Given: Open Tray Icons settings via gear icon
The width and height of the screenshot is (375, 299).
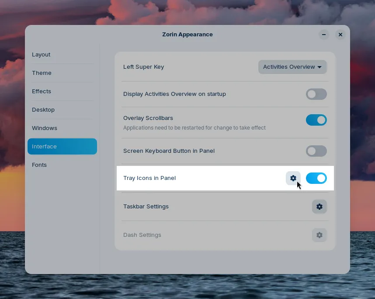Looking at the screenshot, I should [293, 178].
